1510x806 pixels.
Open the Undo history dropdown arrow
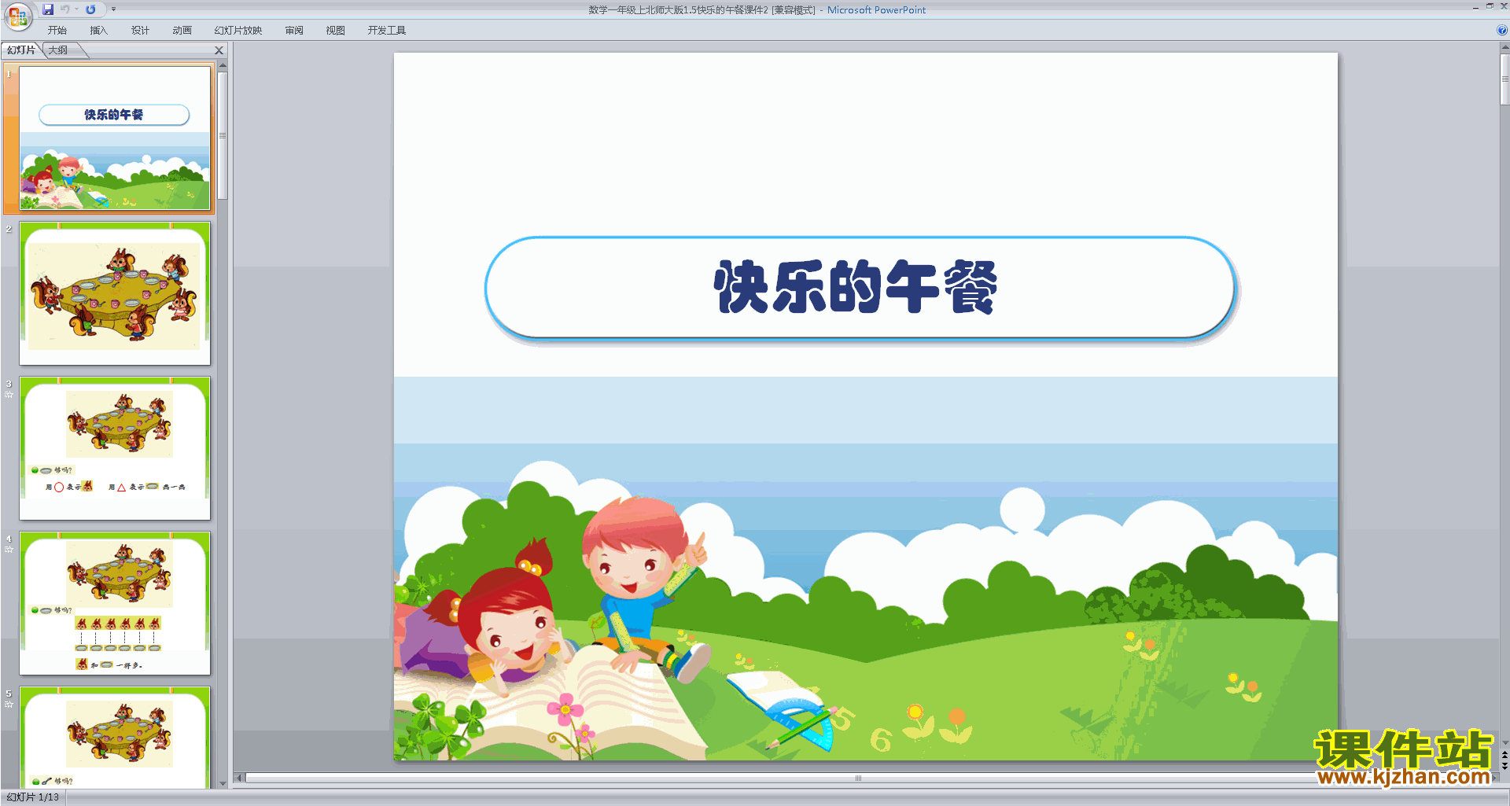click(x=77, y=9)
